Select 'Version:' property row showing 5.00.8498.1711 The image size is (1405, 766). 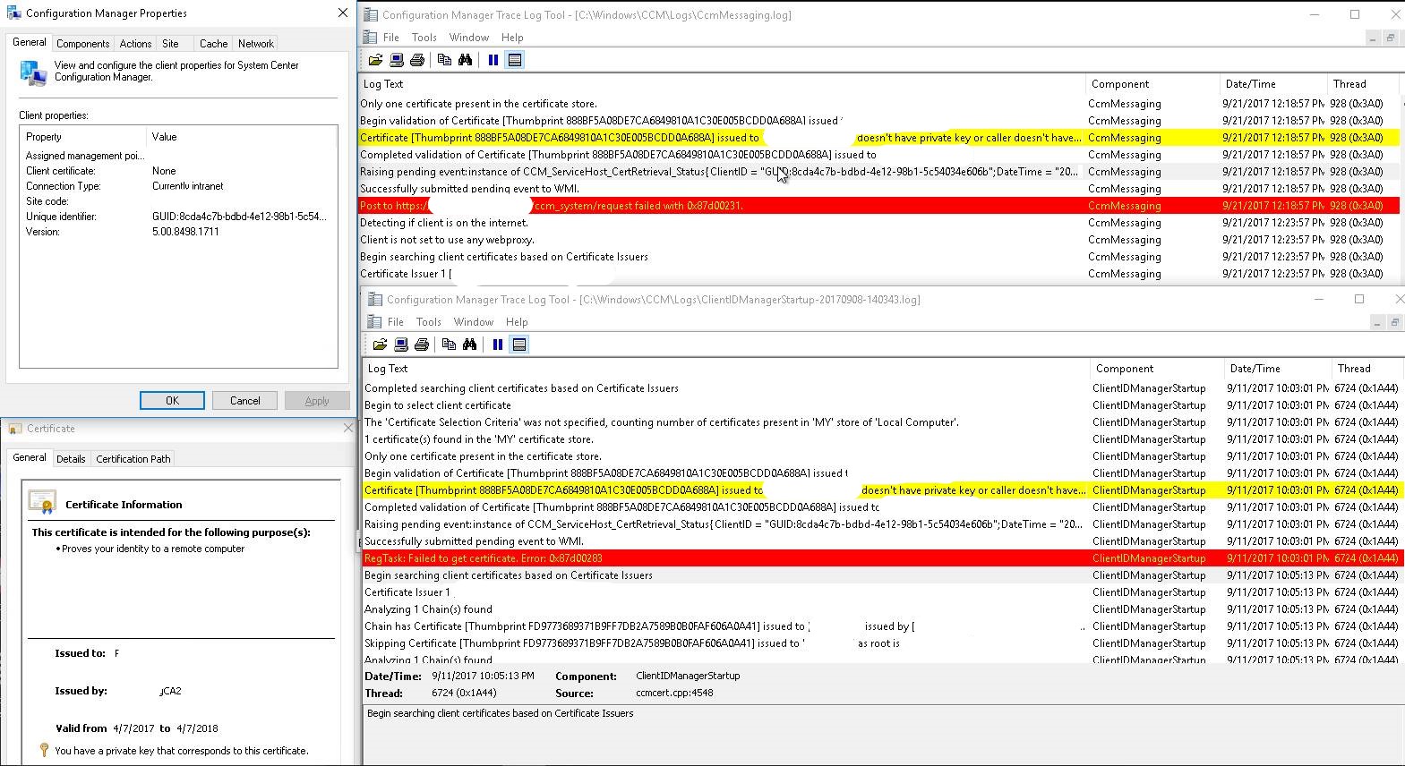tap(178, 232)
